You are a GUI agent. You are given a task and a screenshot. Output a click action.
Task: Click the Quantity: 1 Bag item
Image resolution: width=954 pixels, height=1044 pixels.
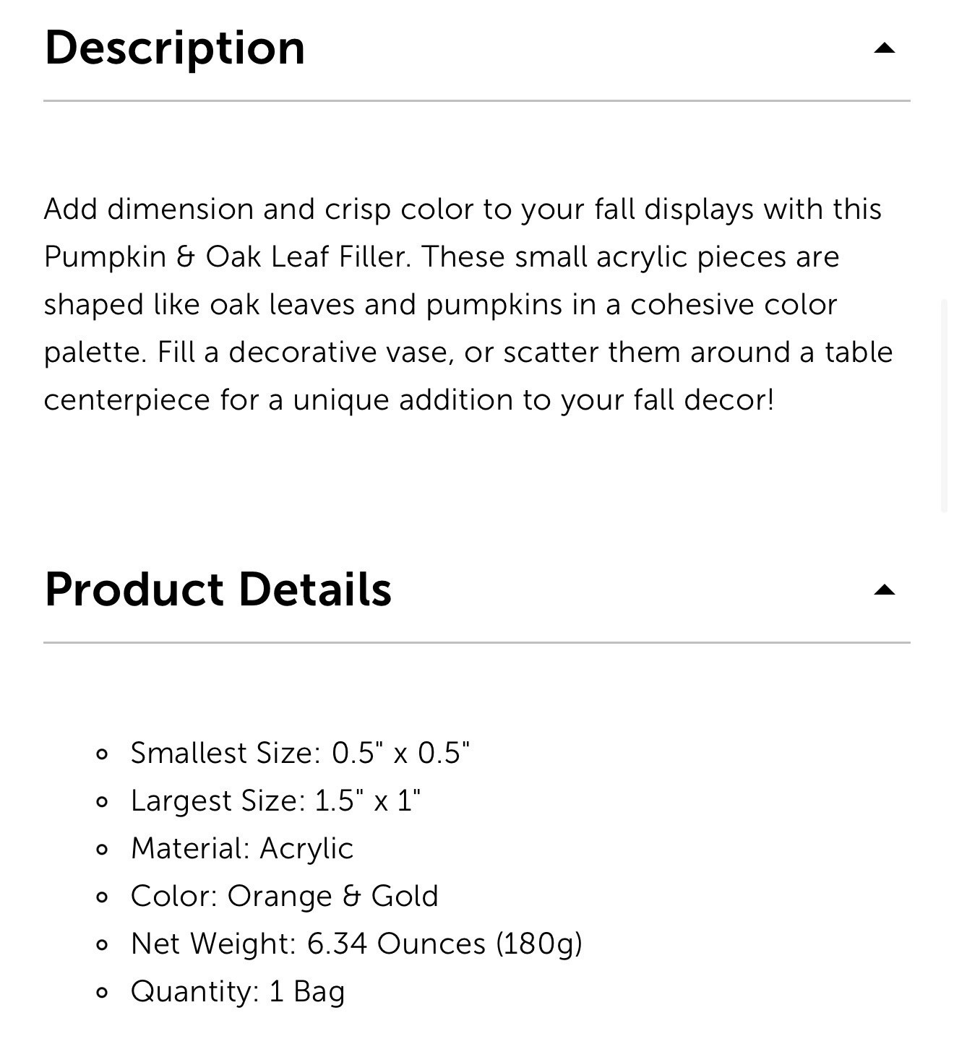(238, 991)
